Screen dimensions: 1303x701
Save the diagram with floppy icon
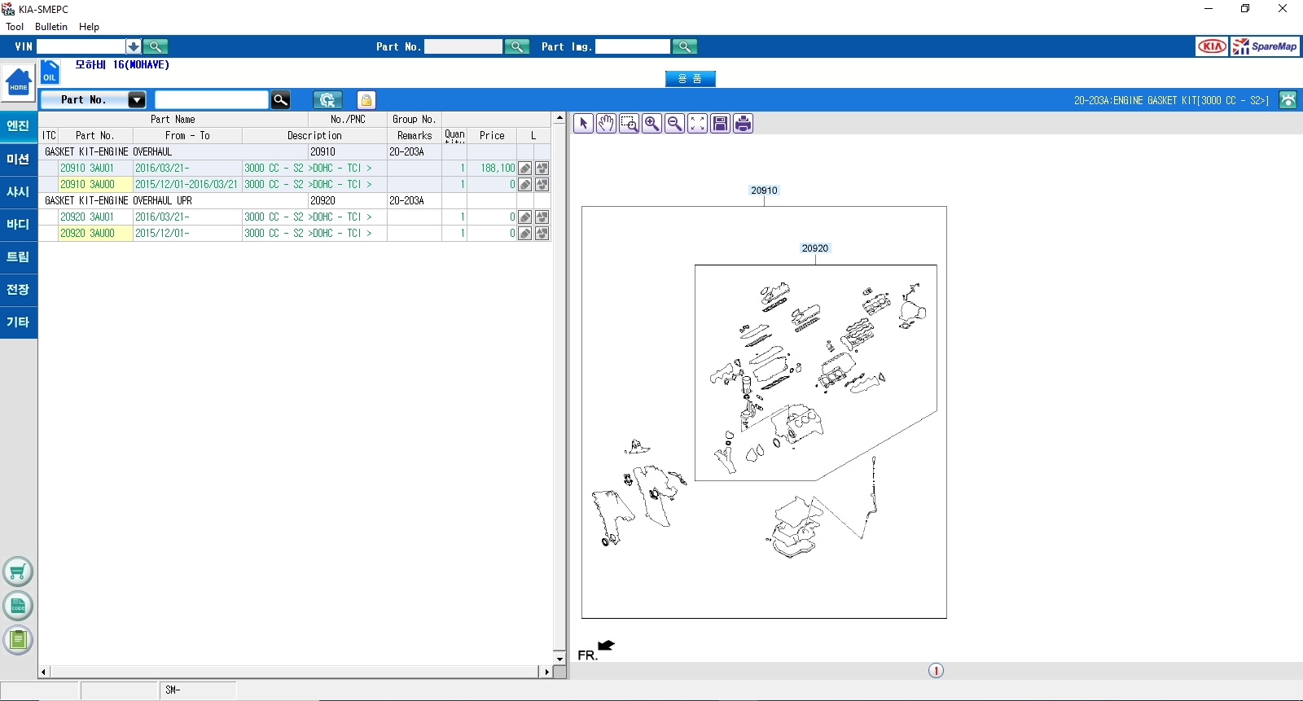click(720, 124)
